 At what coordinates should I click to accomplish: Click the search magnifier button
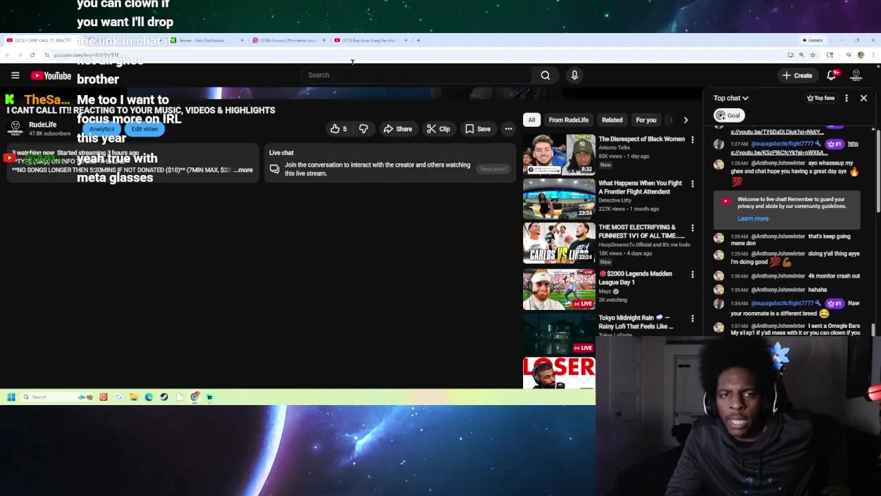545,75
